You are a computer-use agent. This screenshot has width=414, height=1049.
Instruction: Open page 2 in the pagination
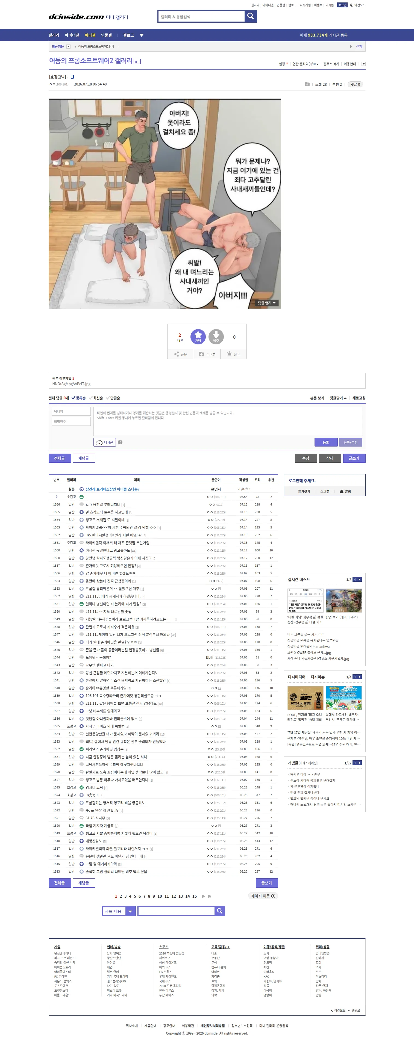click(x=121, y=896)
